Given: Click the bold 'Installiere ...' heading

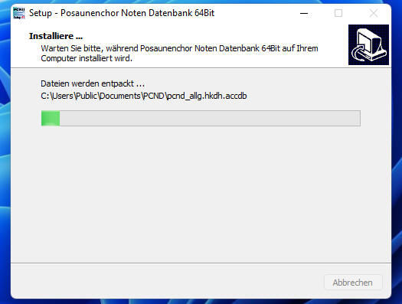Looking at the screenshot, I should (x=56, y=36).
